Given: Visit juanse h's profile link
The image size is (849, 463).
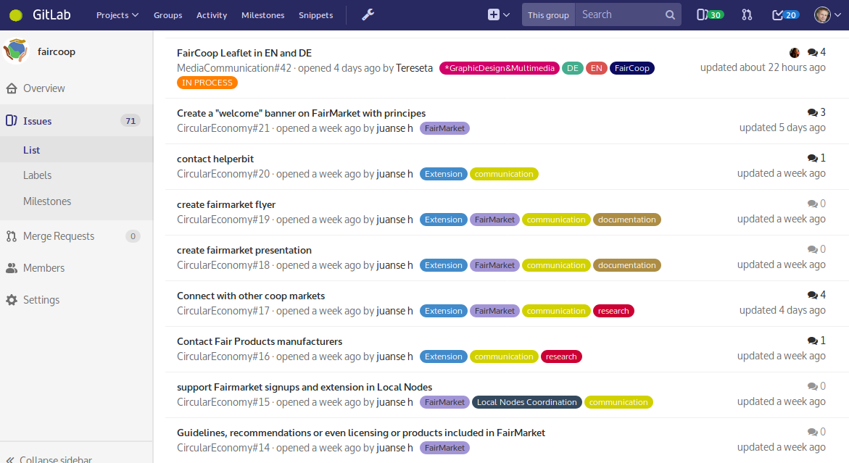Looking at the screenshot, I should point(394,128).
